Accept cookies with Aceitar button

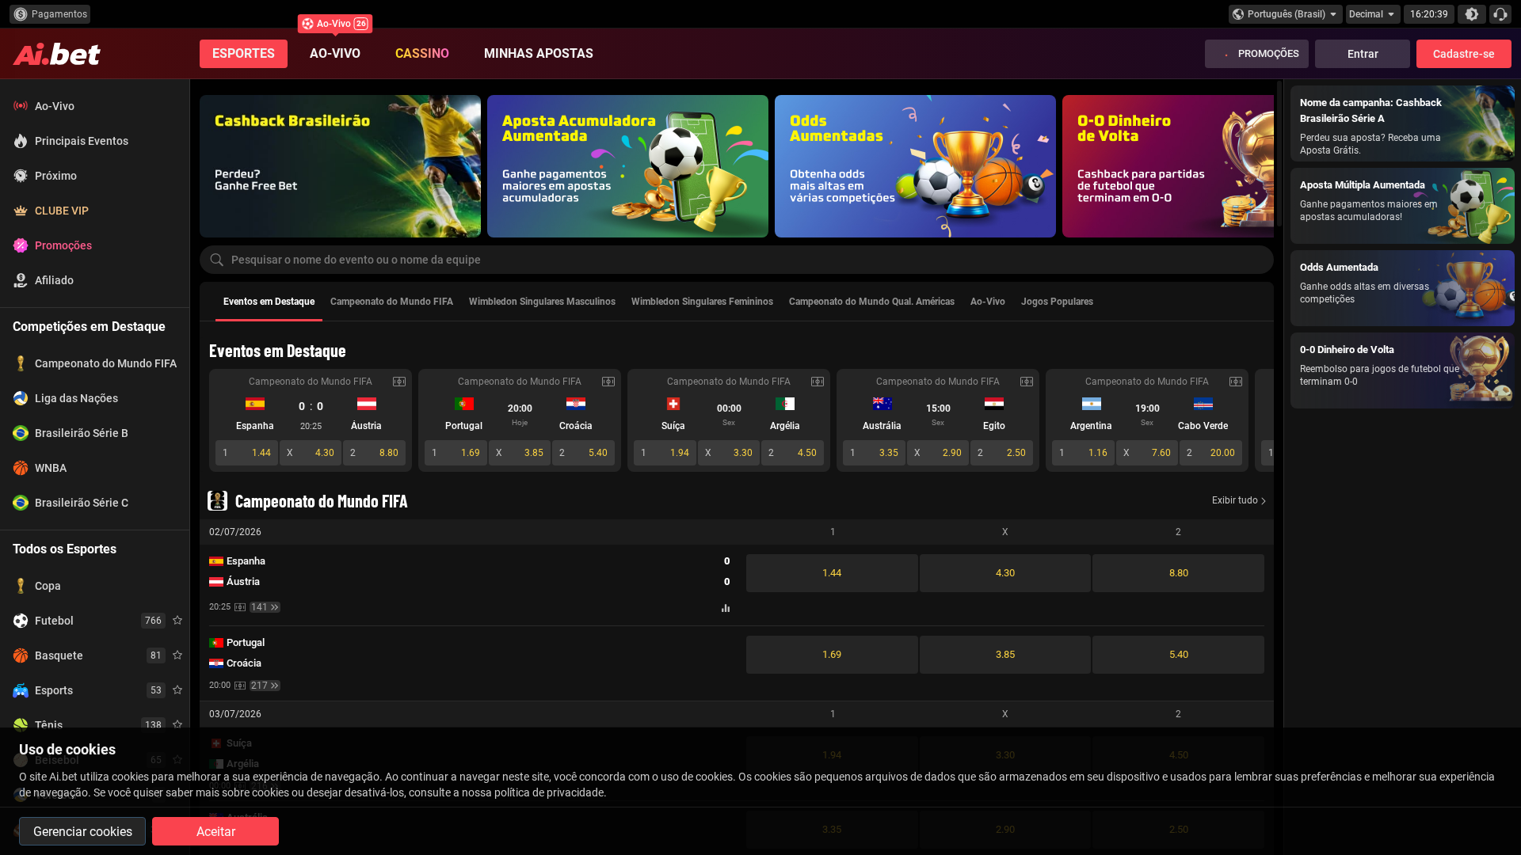[215, 831]
